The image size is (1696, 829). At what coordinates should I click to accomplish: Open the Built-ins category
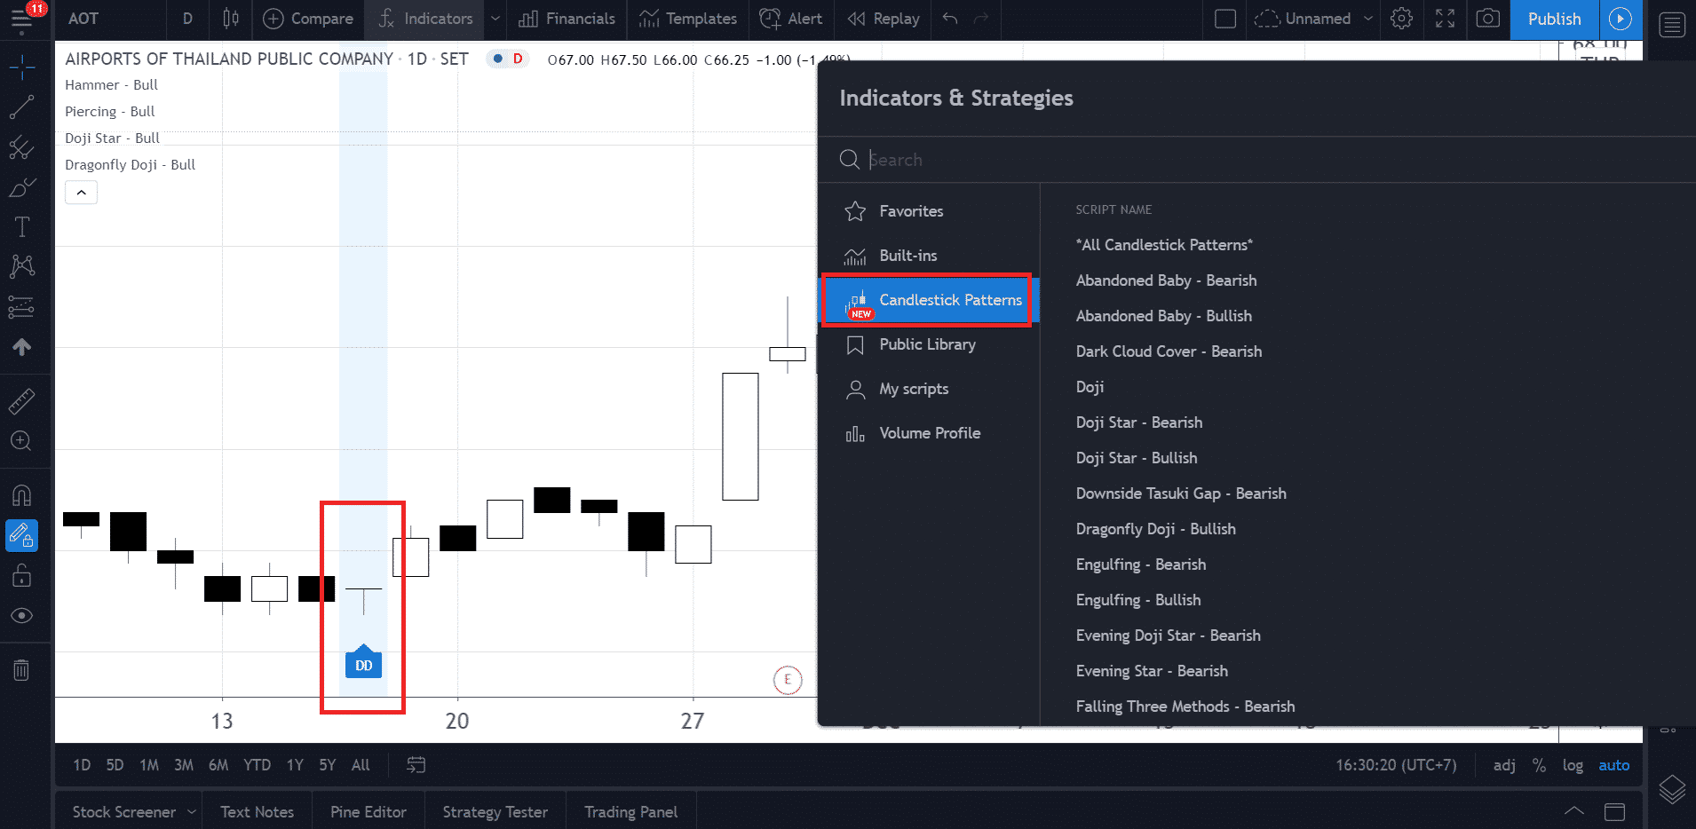point(928,256)
